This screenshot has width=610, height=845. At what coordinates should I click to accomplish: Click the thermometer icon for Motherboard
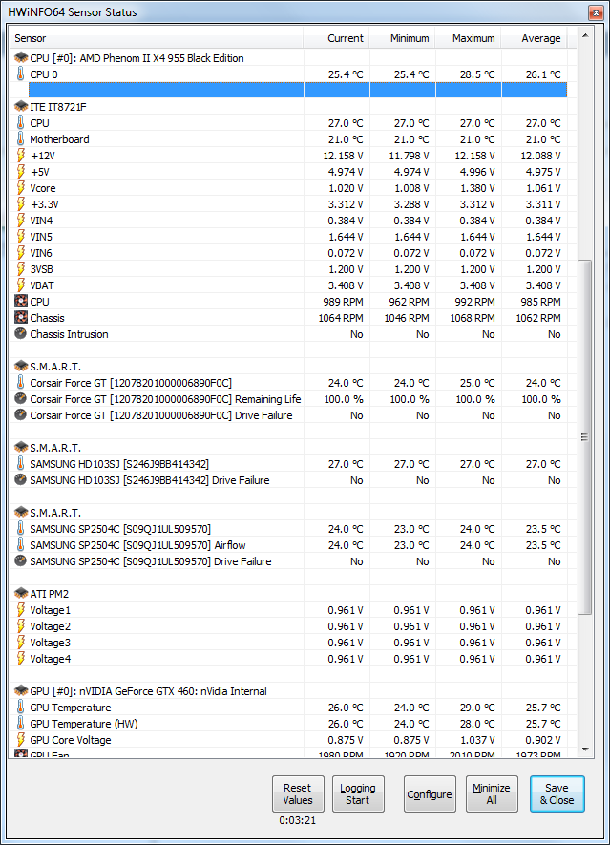(20, 138)
